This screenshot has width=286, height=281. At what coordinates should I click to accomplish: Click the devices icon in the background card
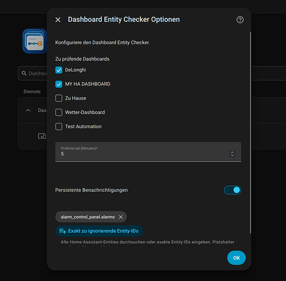[42, 136]
